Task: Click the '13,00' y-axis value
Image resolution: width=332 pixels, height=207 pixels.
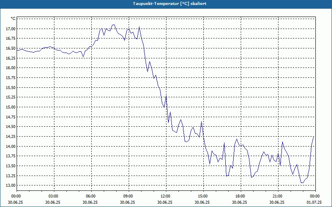Action: 11,185
